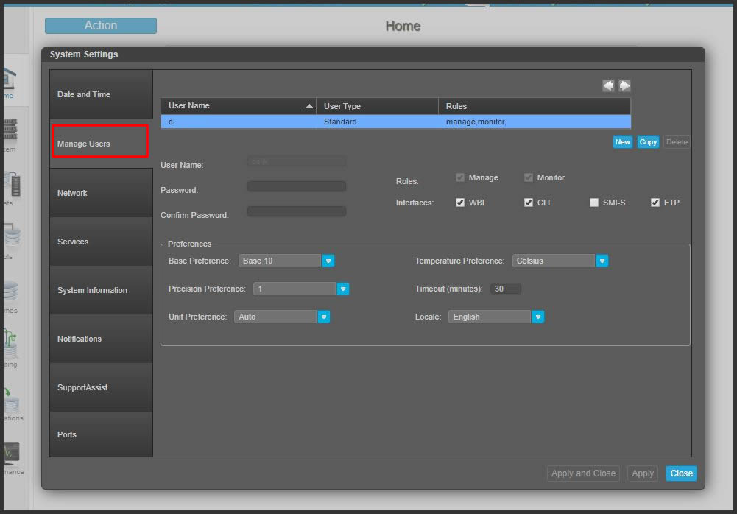Close the System Settings dialog

[x=681, y=473]
